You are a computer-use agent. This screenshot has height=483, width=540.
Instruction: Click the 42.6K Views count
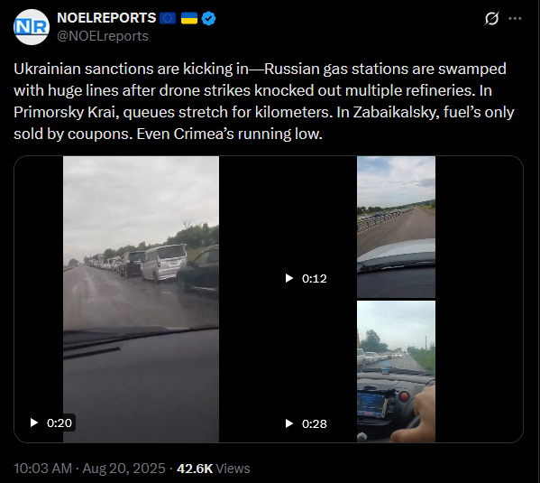click(213, 469)
